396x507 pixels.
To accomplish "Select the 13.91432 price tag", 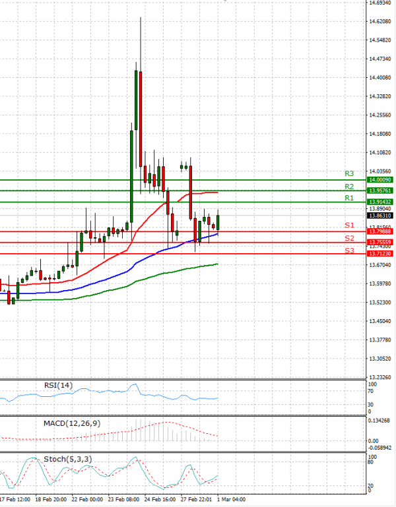I will point(379,202).
